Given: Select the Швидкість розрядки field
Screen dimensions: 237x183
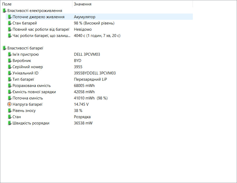Looking at the screenshot, I should tap(31, 123).
